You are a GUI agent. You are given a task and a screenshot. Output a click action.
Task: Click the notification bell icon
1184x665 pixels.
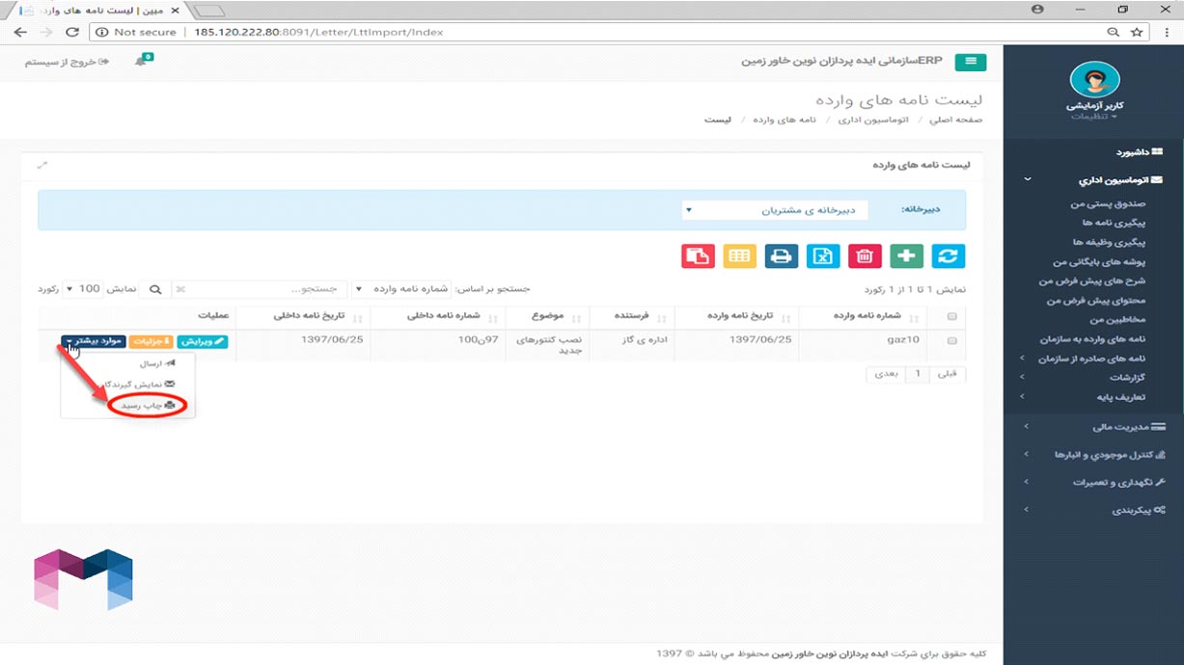[x=141, y=62]
